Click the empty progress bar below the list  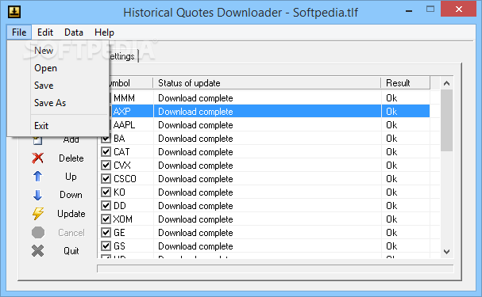275,268
